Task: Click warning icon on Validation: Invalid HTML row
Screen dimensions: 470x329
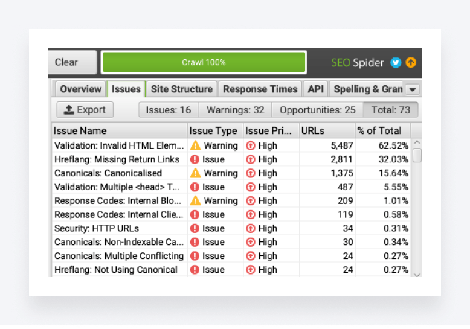Action: pyautogui.click(x=195, y=145)
